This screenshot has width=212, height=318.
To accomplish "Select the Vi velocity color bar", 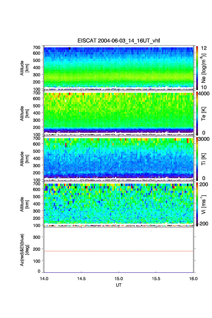I will tap(196, 204).
